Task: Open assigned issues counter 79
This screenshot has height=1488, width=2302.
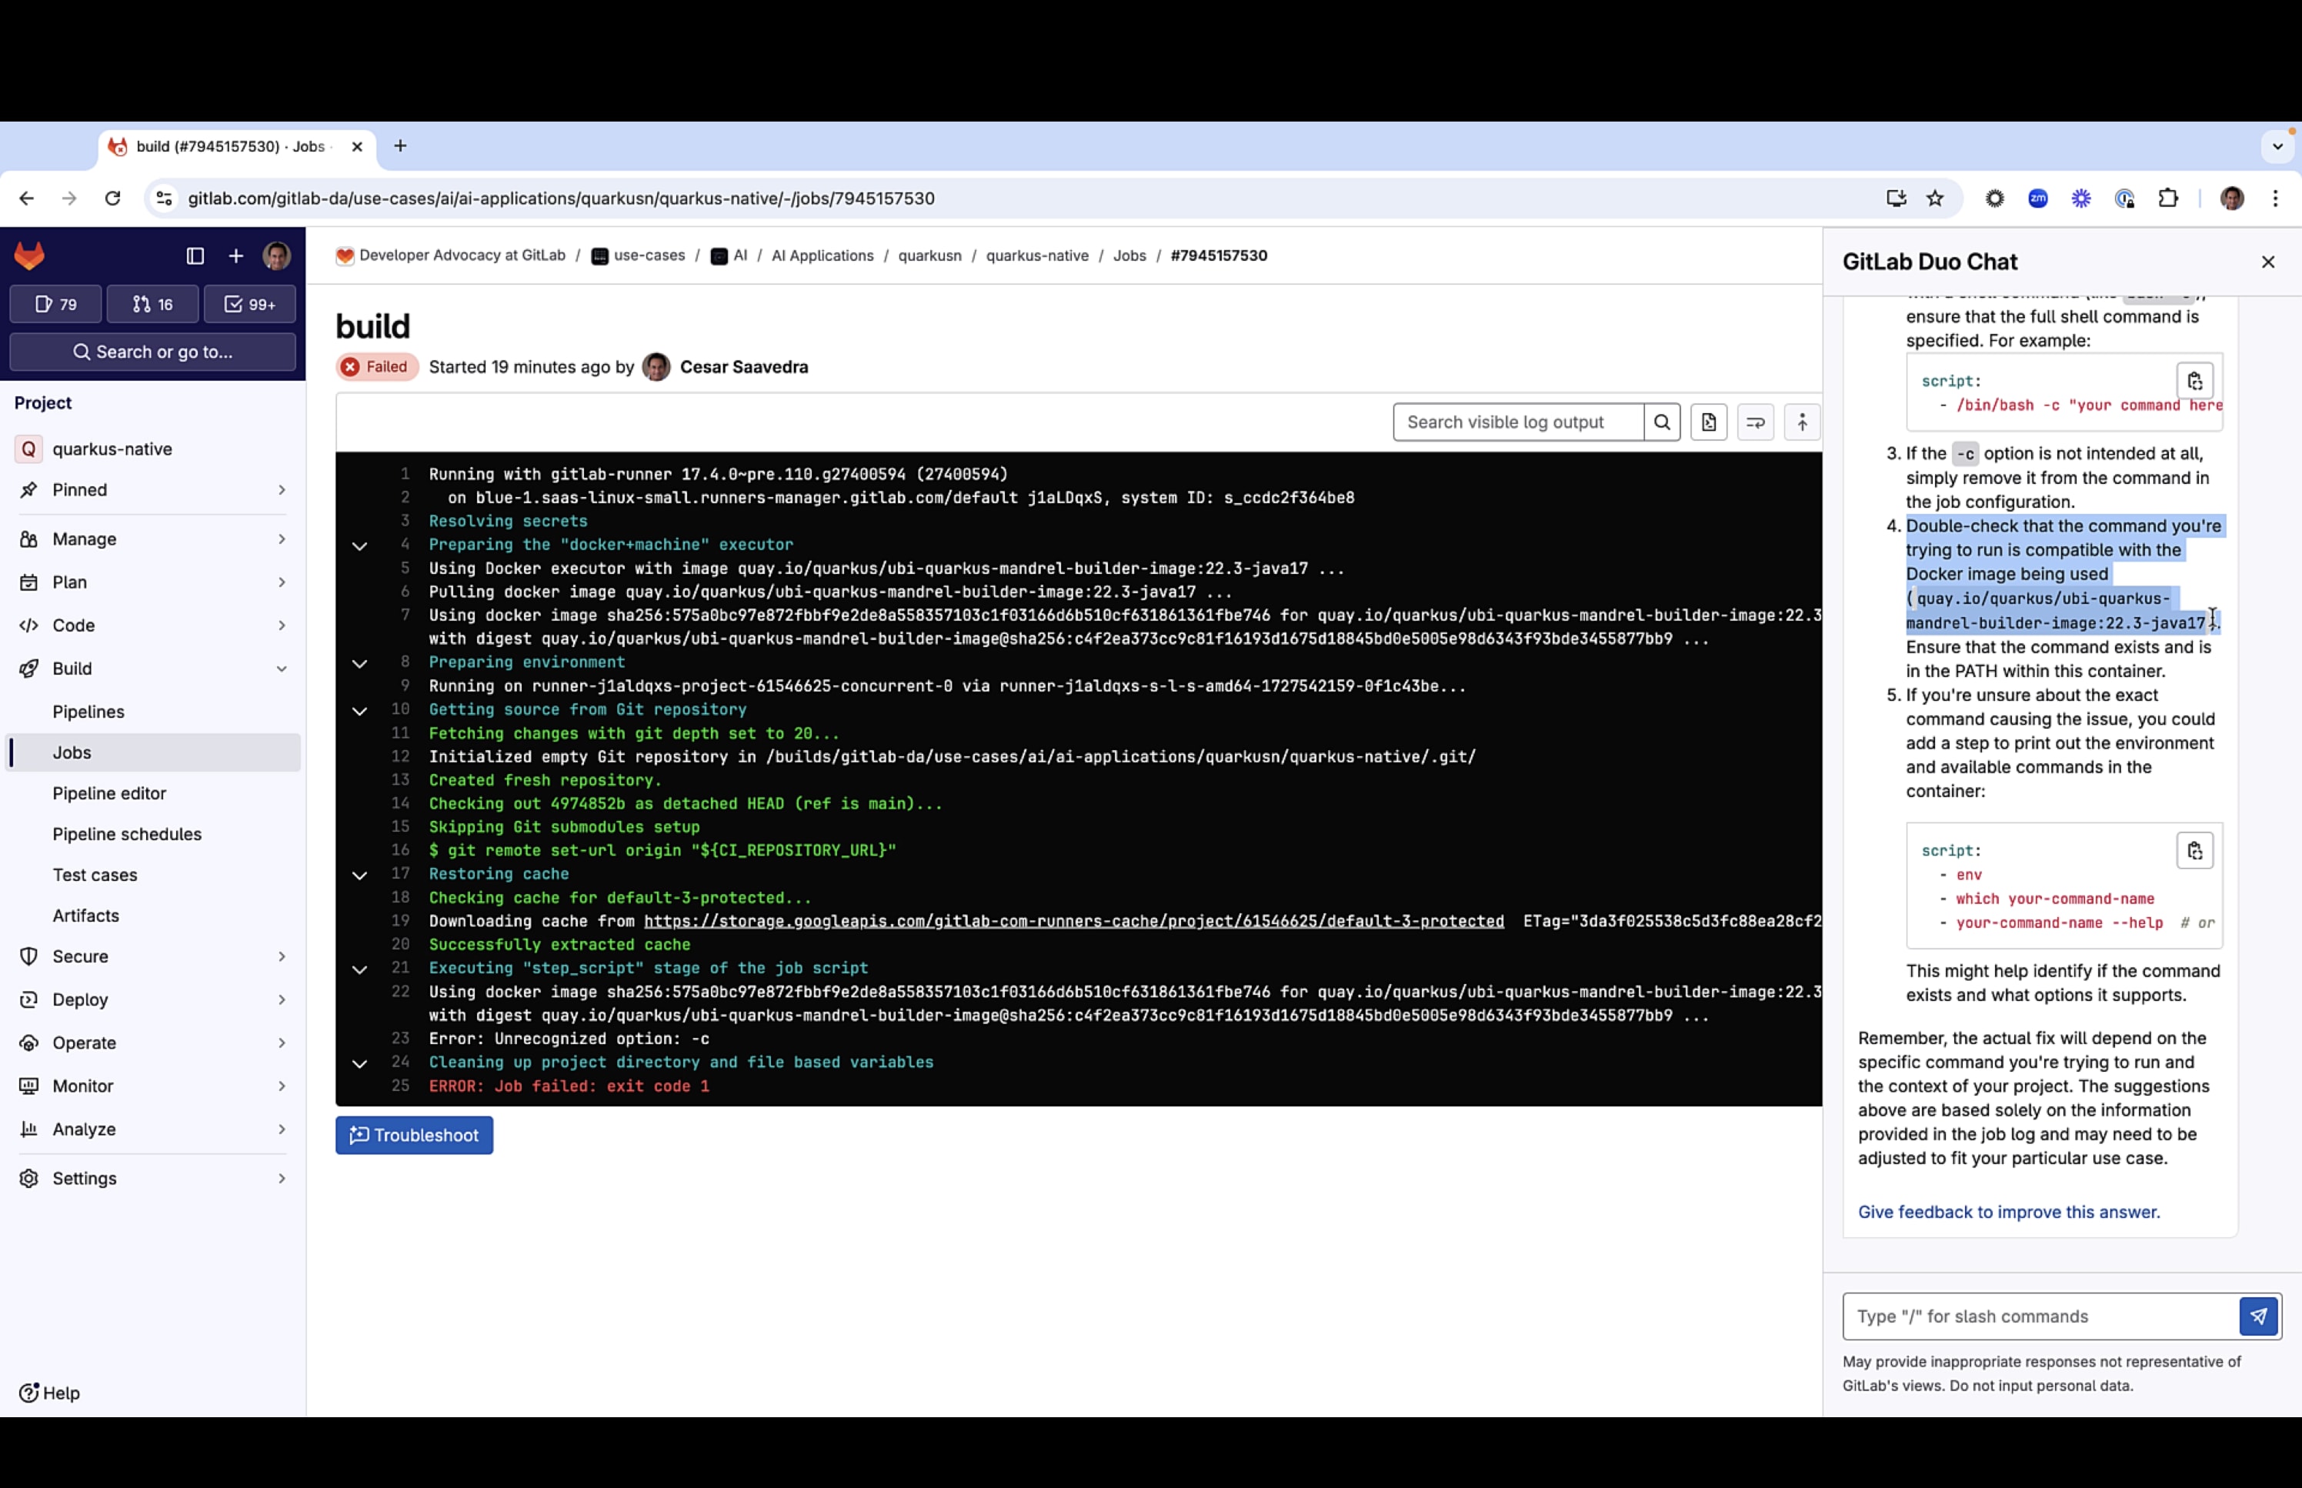Action: (x=56, y=305)
